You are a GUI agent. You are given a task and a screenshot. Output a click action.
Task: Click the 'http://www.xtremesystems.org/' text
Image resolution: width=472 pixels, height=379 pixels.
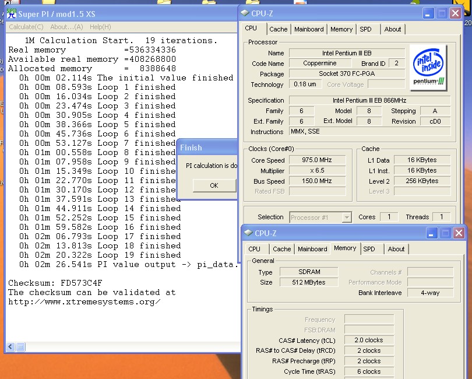pyautogui.click(x=84, y=302)
